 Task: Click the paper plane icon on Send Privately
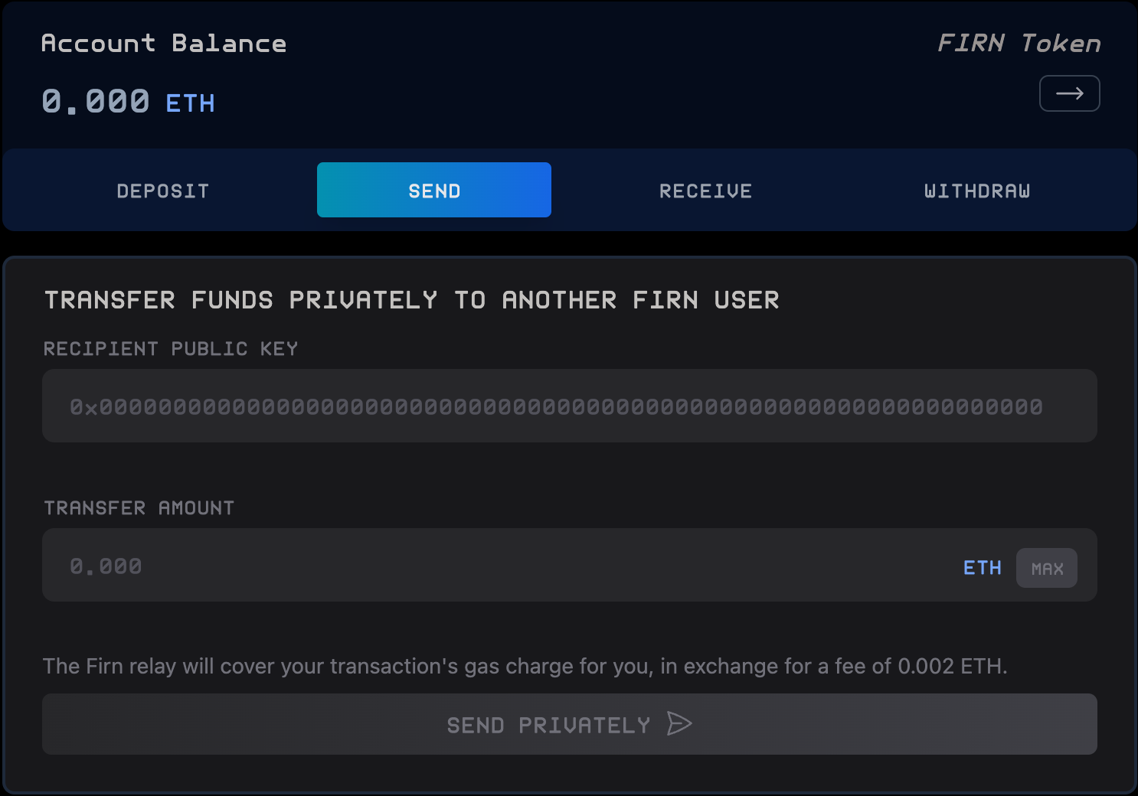(x=679, y=724)
